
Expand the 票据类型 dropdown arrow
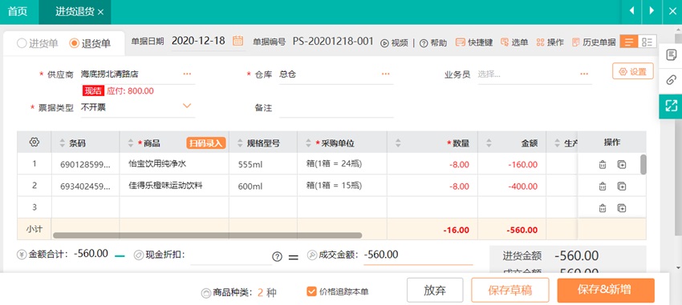tap(187, 106)
